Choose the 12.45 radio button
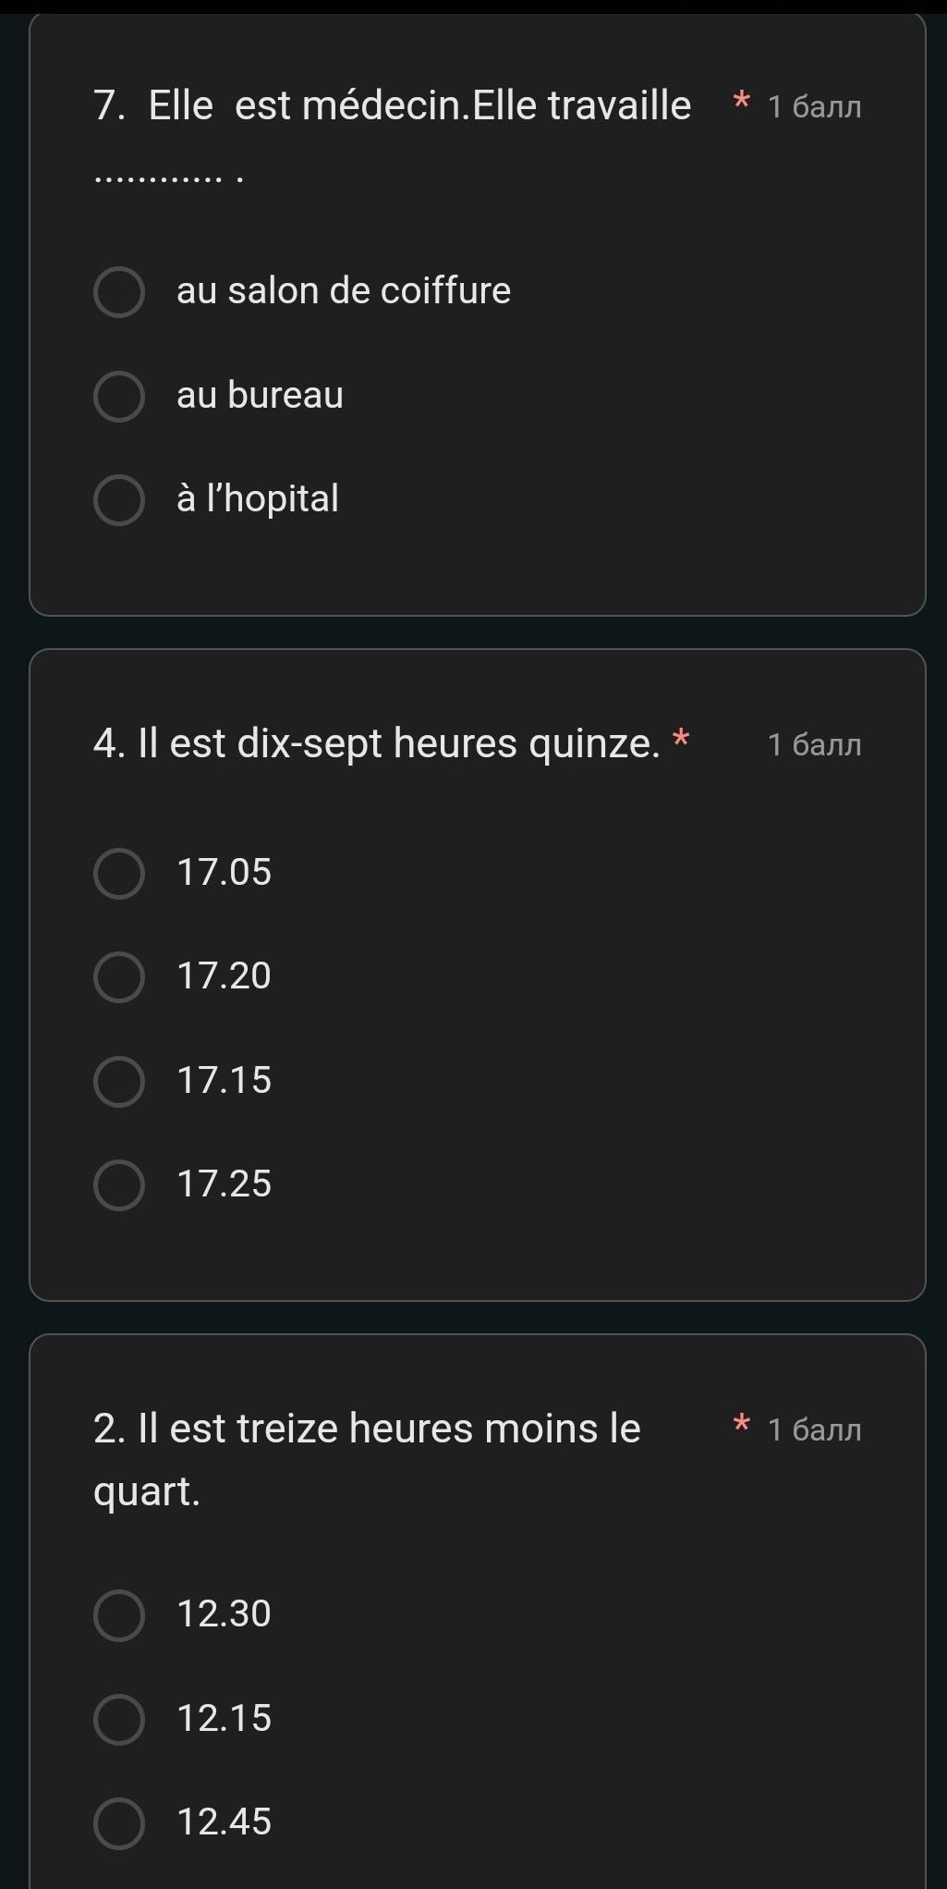 (119, 1823)
